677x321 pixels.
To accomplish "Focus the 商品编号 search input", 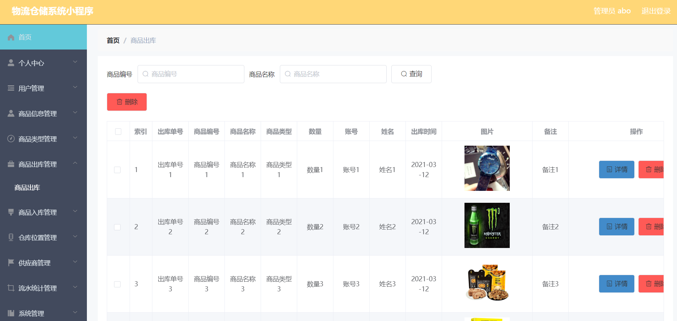I will coord(191,74).
